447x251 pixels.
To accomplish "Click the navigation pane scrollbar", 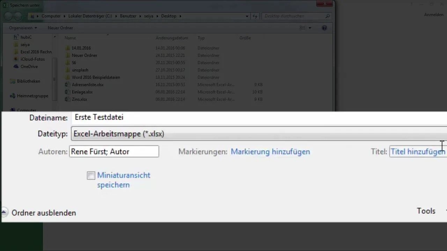I will pyautogui.click(x=54, y=79).
